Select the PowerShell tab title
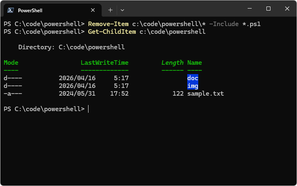Image resolution: width=297 pixels, height=186 pixels. pos(30,10)
